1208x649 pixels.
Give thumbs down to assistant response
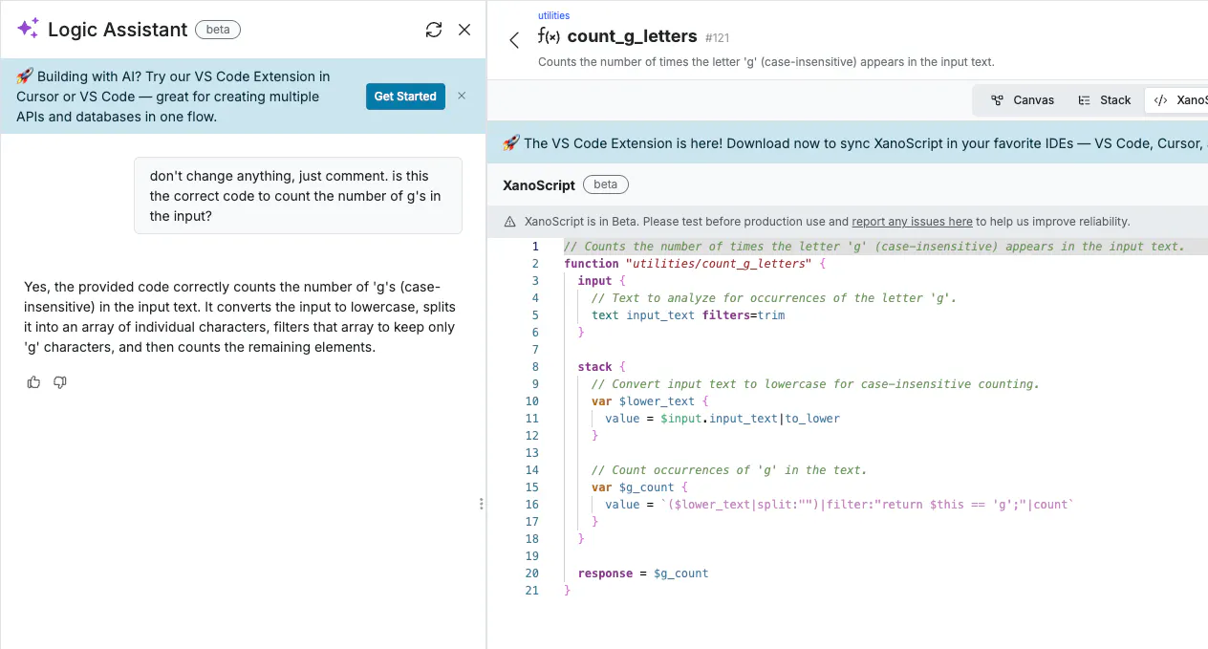click(60, 382)
